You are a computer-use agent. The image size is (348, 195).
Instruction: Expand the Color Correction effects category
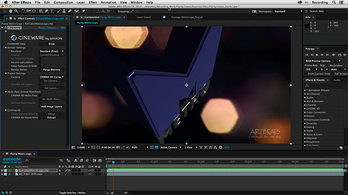coord(305,112)
